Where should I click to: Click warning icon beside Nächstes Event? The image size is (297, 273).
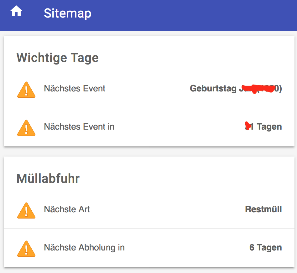26,90
